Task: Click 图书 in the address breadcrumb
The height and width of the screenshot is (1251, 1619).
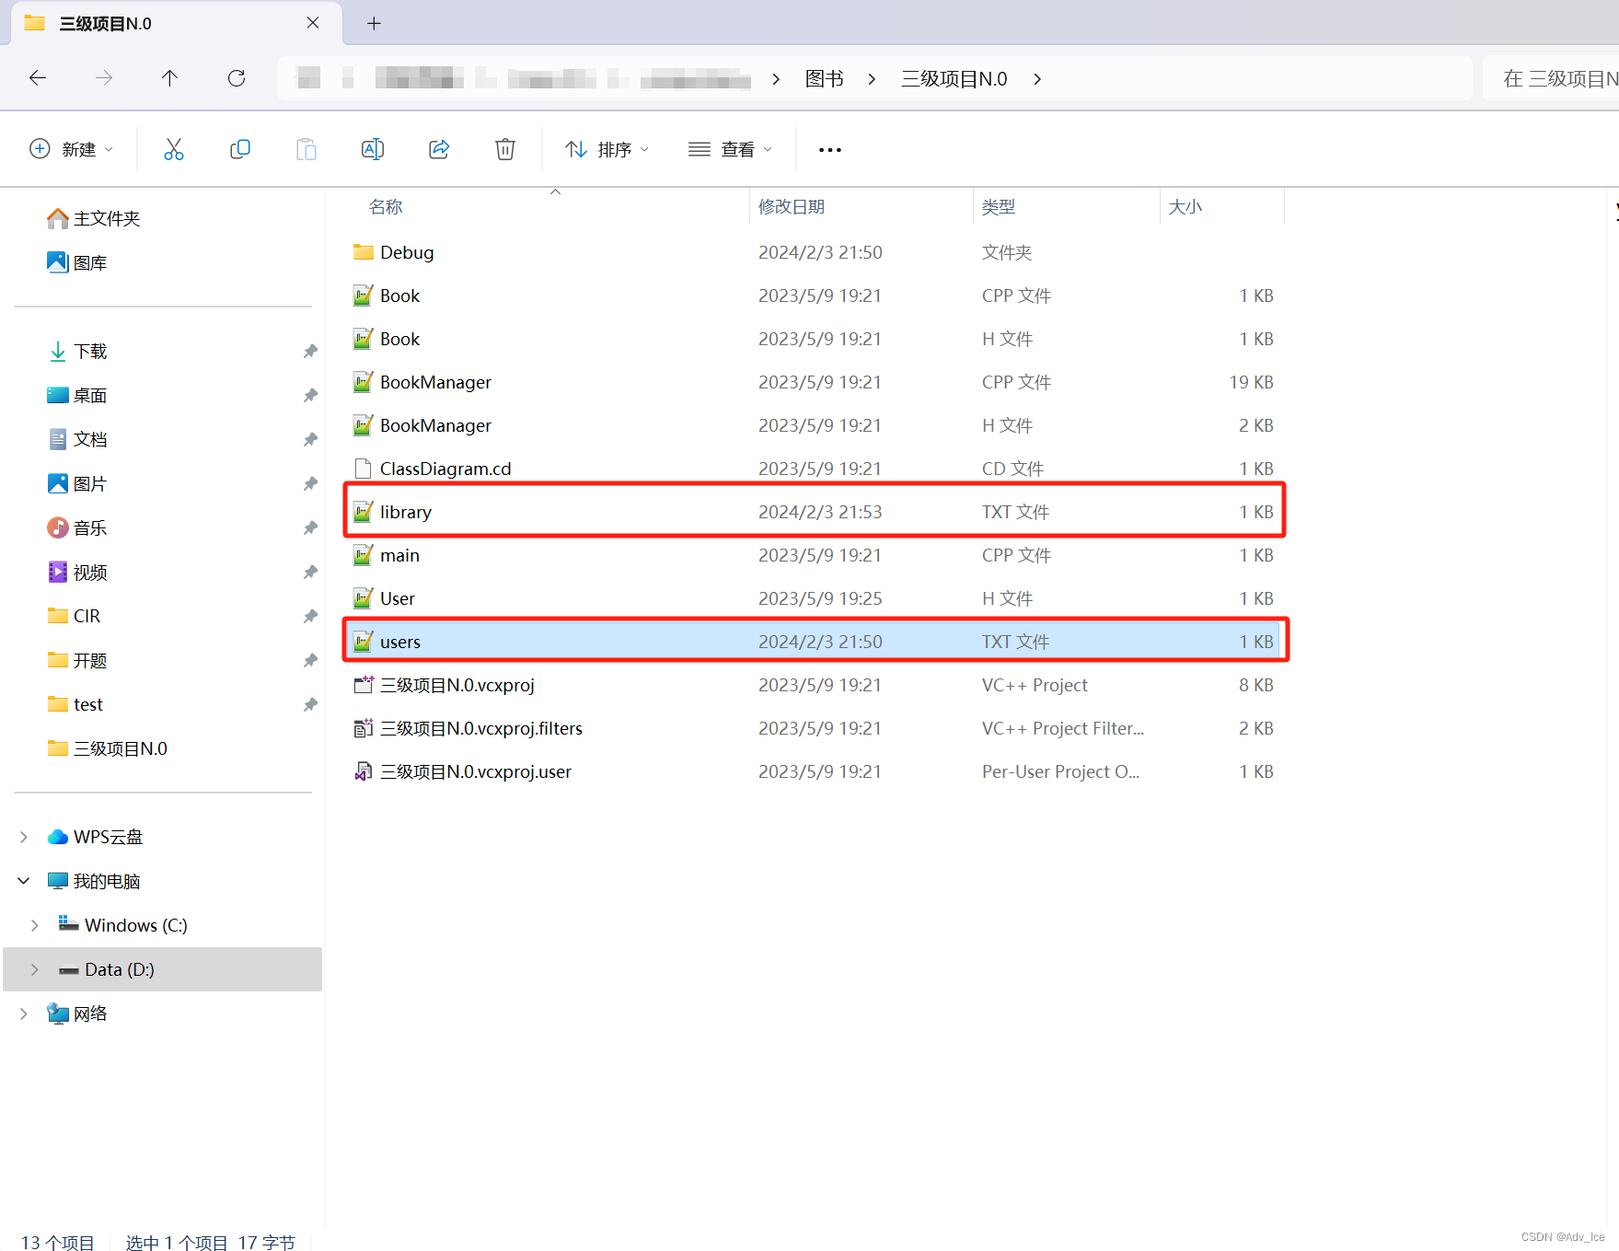Action: [x=824, y=79]
